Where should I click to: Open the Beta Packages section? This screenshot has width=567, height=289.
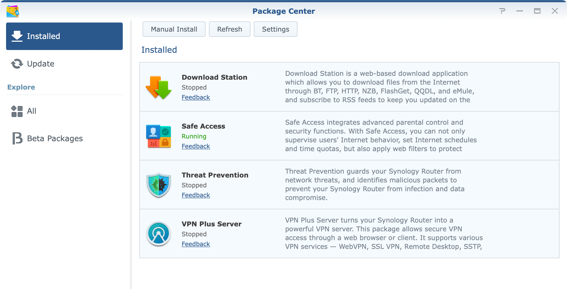point(64,138)
